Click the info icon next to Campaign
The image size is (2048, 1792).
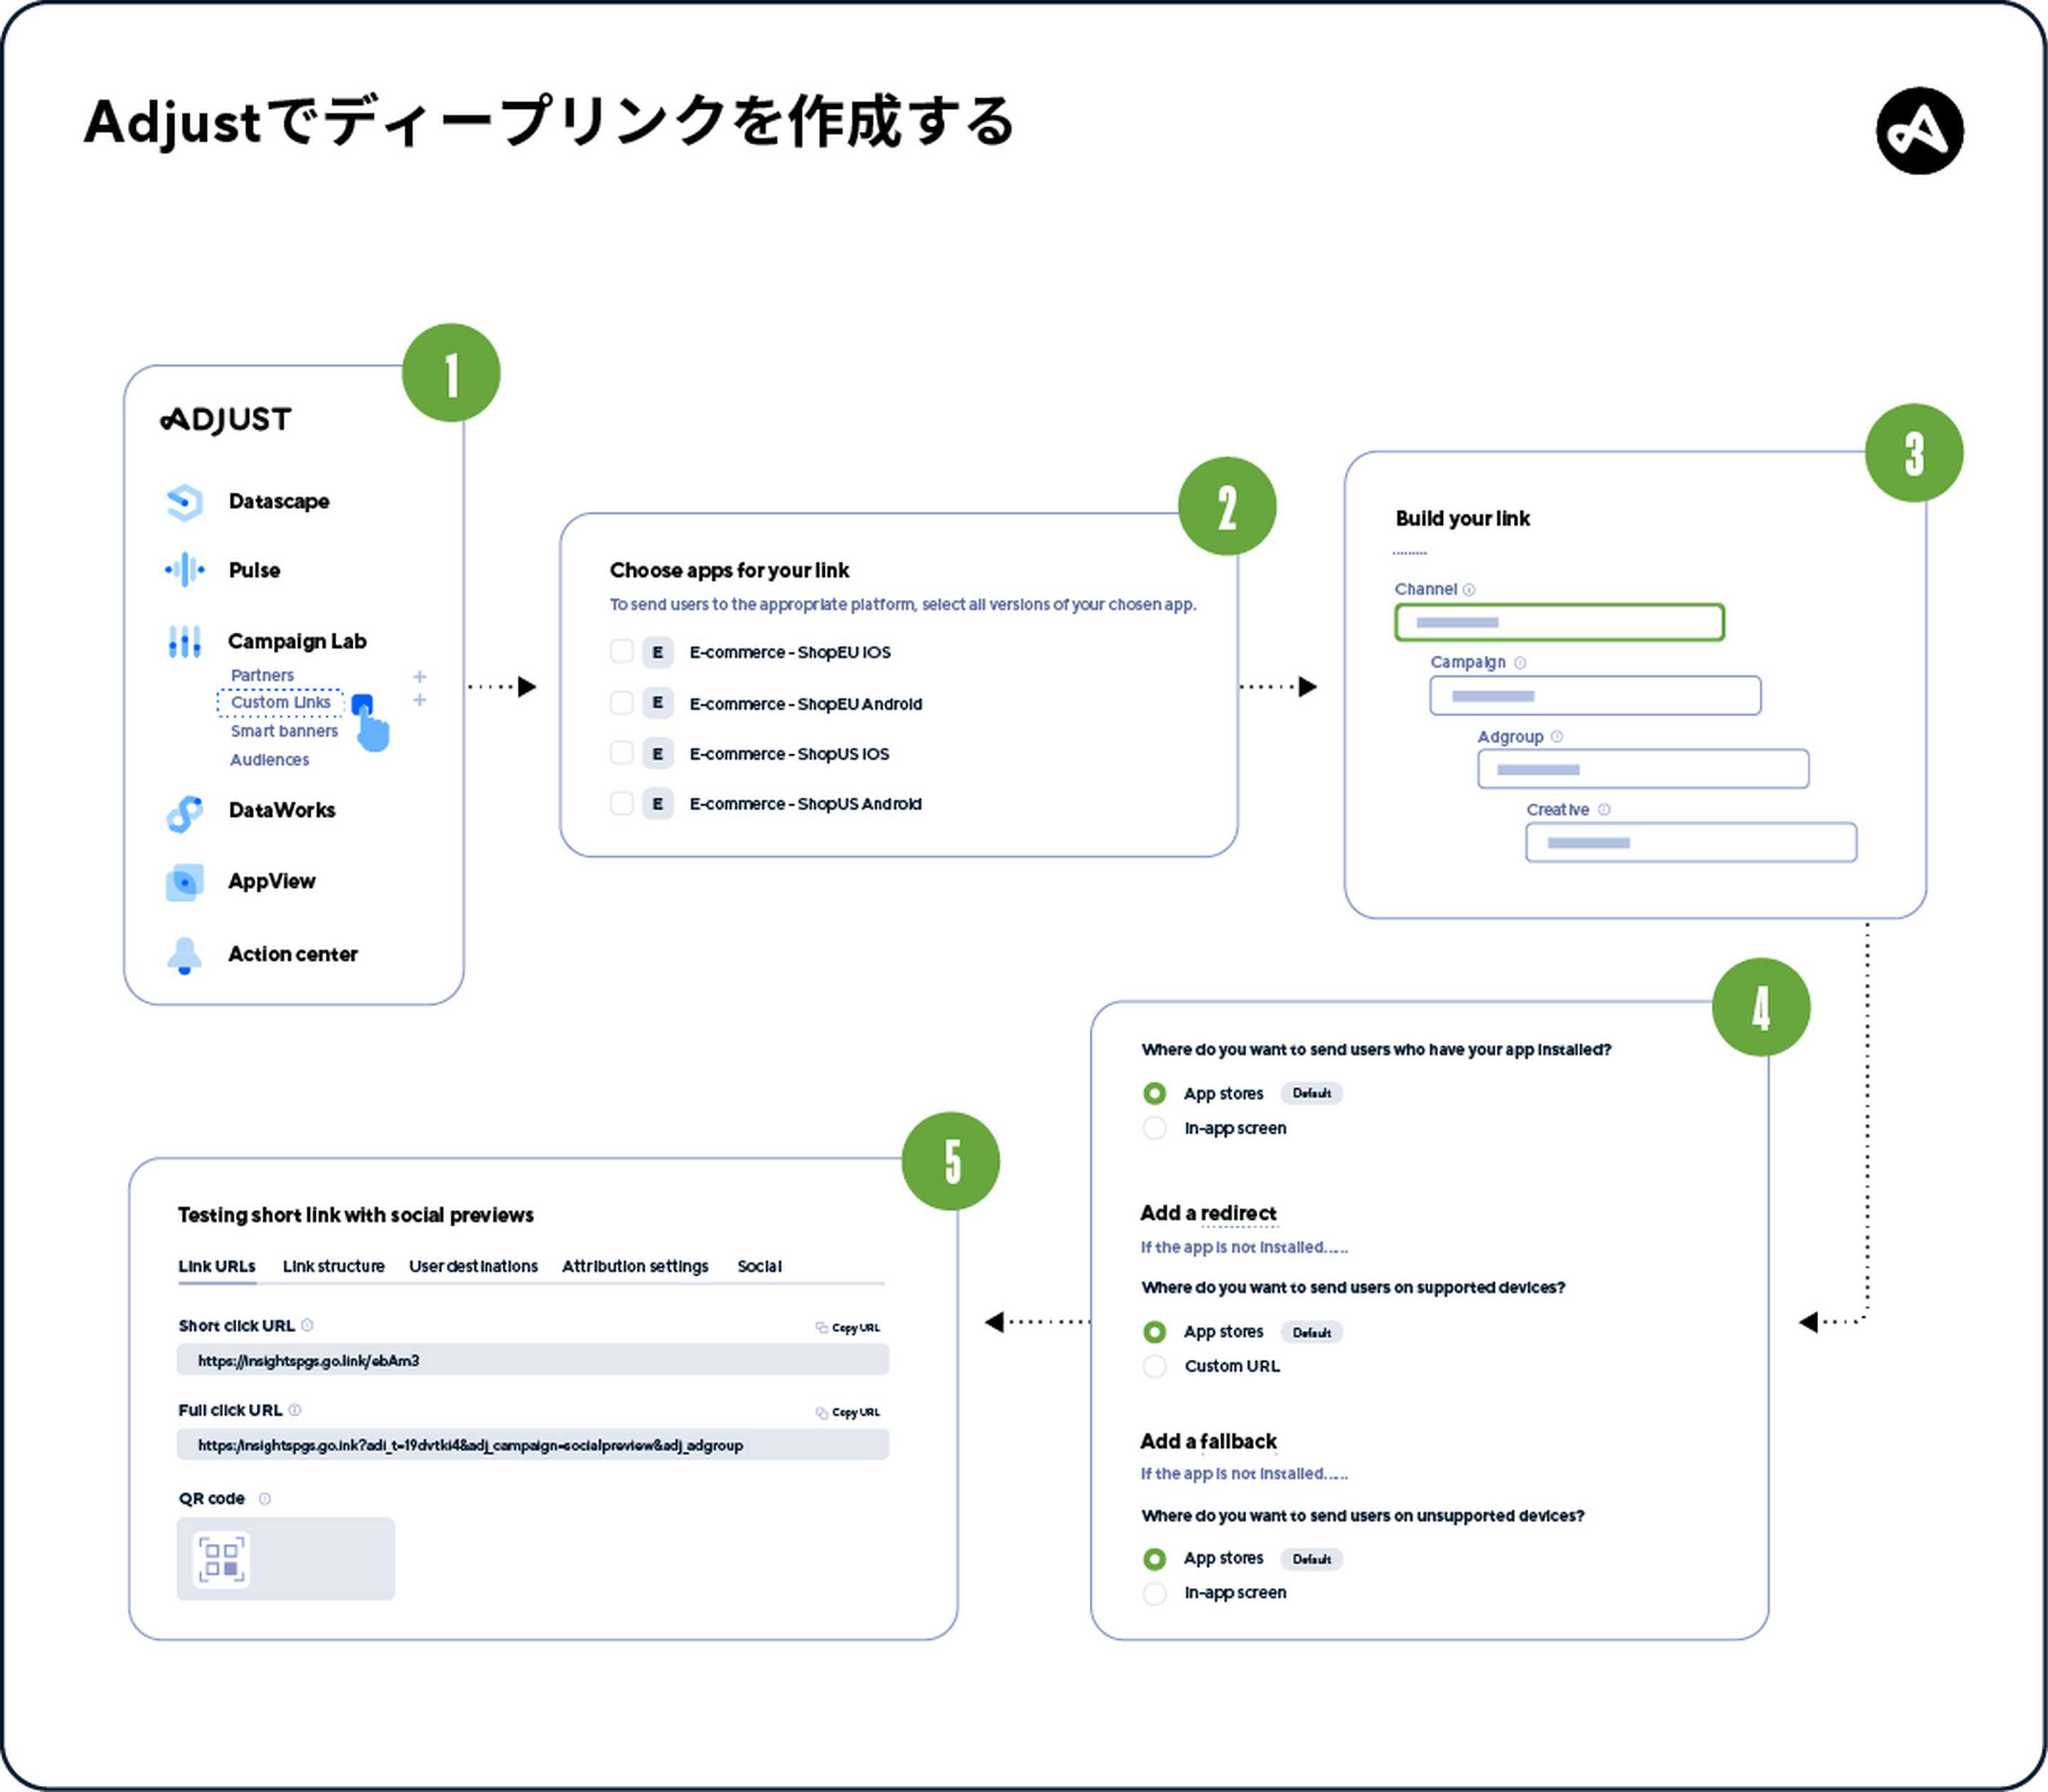tap(1520, 663)
